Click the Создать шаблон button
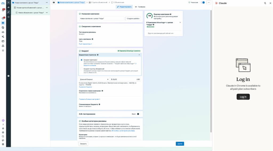Image resolution: width=273 pixels, height=151 pixels. tap(133, 18)
